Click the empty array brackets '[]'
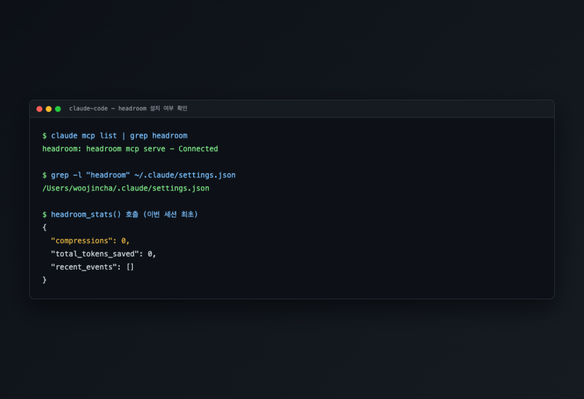 (x=130, y=267)
